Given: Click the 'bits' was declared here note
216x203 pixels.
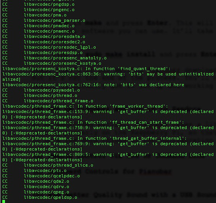Looking at the screenshot, I should tap(93, 85).
